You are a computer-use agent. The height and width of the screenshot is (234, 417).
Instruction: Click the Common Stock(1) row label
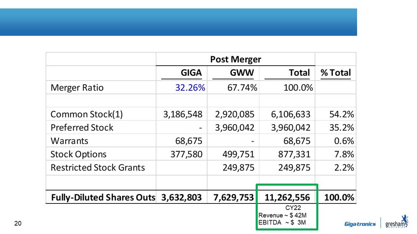(87, 114)
